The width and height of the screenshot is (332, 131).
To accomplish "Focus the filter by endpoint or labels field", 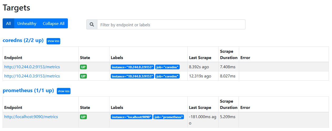I will click(x=171, y=24).
